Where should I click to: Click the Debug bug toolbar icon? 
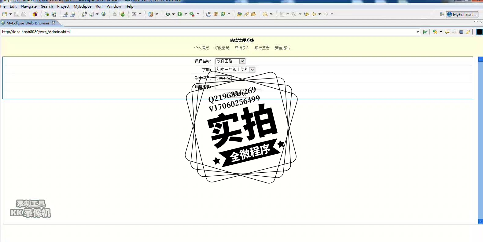pyautogui.click(x=168, y=14)
